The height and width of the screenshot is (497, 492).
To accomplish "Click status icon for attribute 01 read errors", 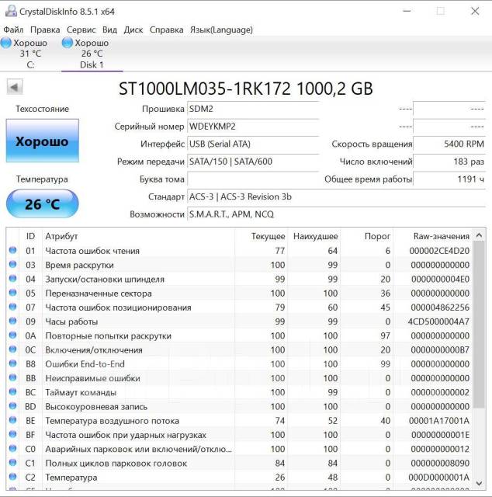I will [x=12, y=251].
